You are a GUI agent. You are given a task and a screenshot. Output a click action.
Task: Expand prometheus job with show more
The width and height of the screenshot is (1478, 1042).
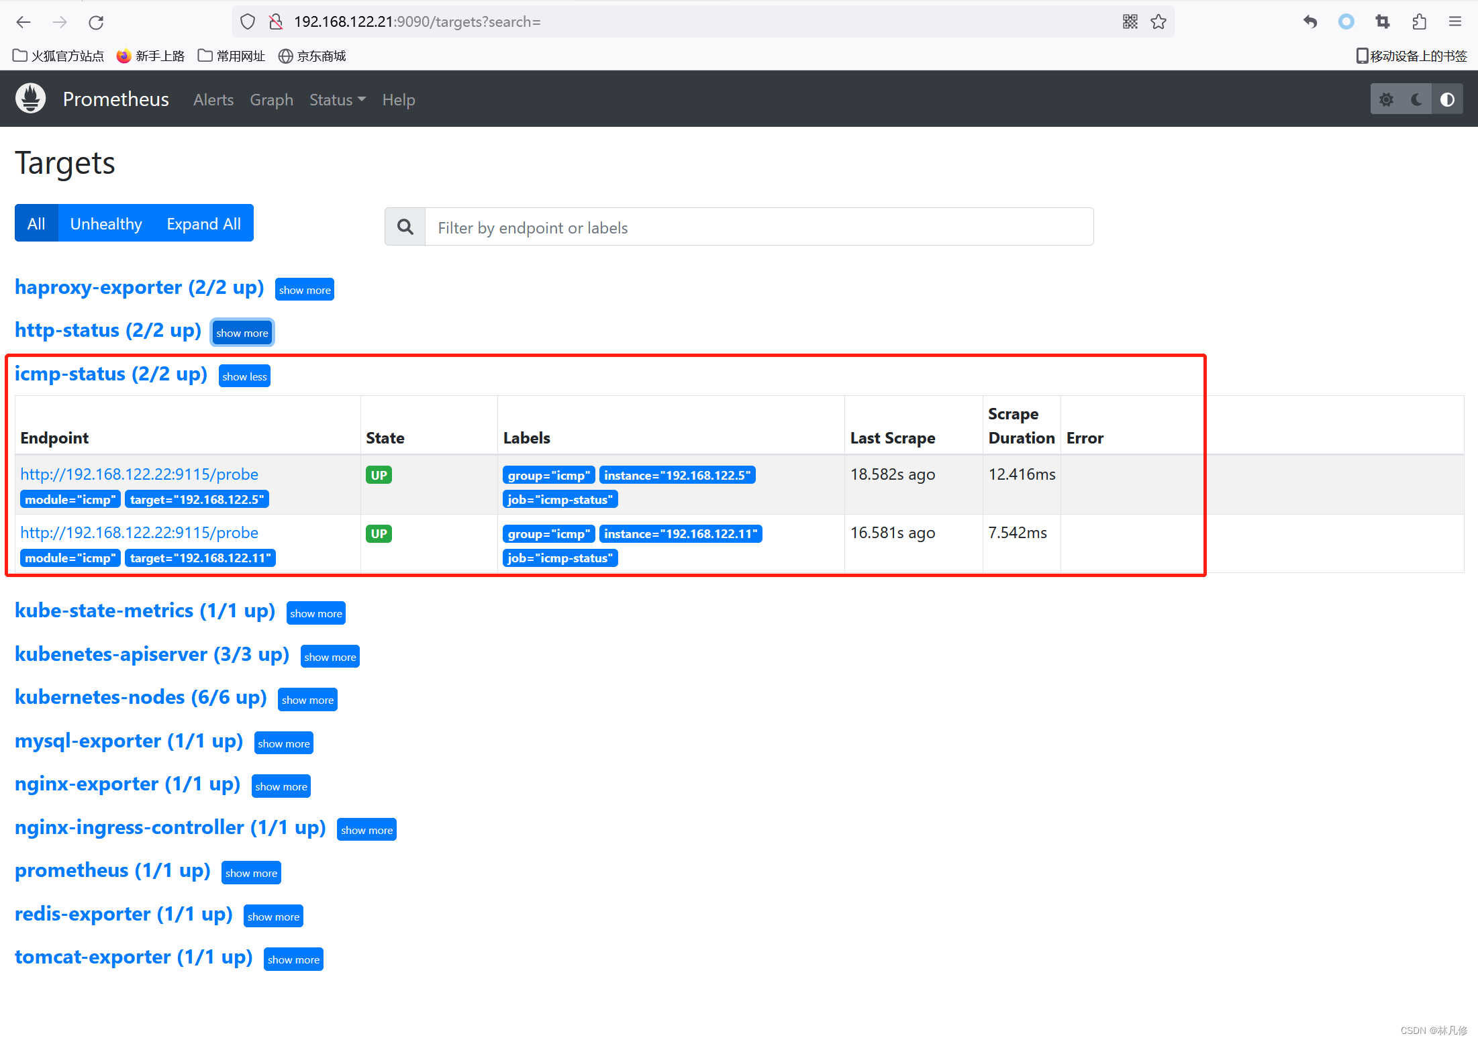251,872
